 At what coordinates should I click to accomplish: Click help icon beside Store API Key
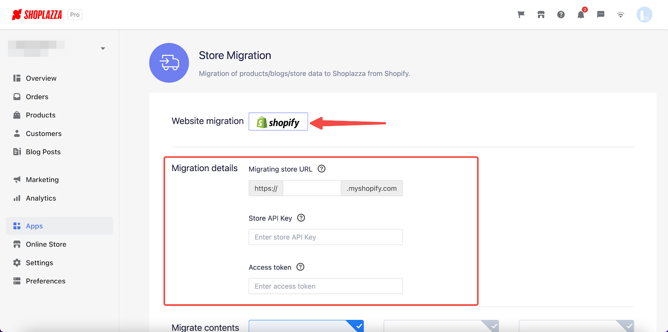[x=301, y=218]
